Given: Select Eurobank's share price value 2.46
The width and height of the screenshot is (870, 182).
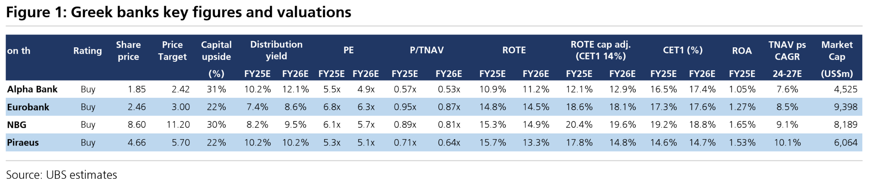Looking at the screenshot, I should [x=137, y=107].
